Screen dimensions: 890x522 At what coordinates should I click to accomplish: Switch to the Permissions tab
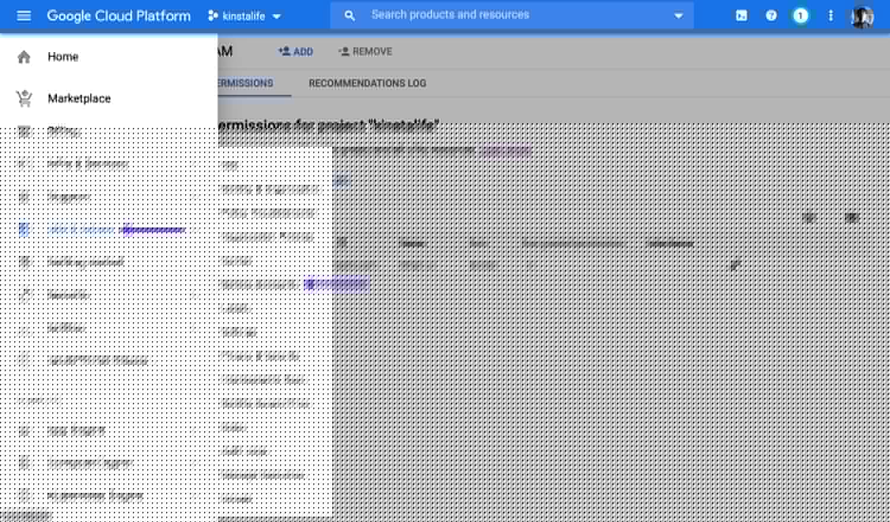[254, 84]
